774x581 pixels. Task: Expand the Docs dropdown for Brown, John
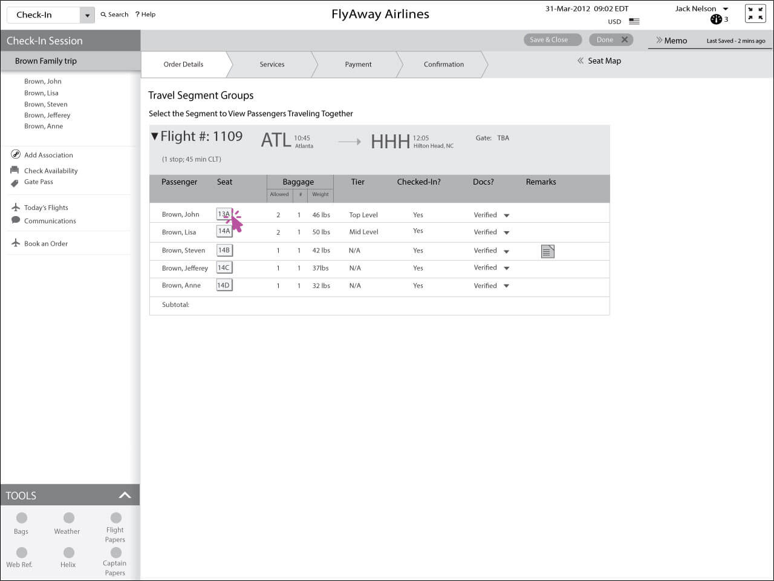tap(507, 215)
